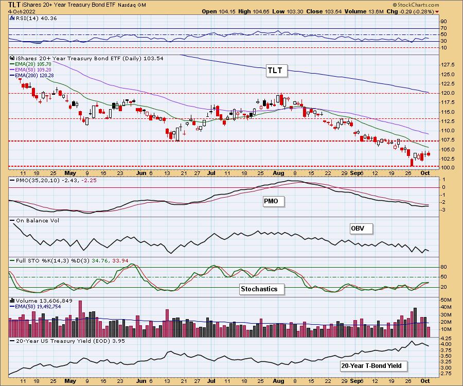Click the Nasdaq GM exchange label

tap(132, 5)
